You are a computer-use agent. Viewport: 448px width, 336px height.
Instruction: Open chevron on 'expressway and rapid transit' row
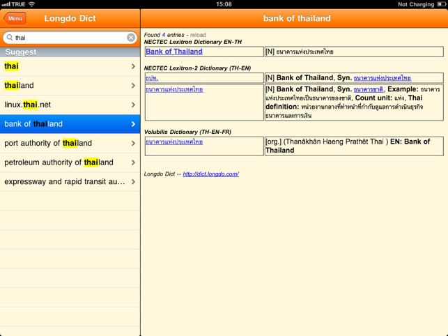(133, 181)
